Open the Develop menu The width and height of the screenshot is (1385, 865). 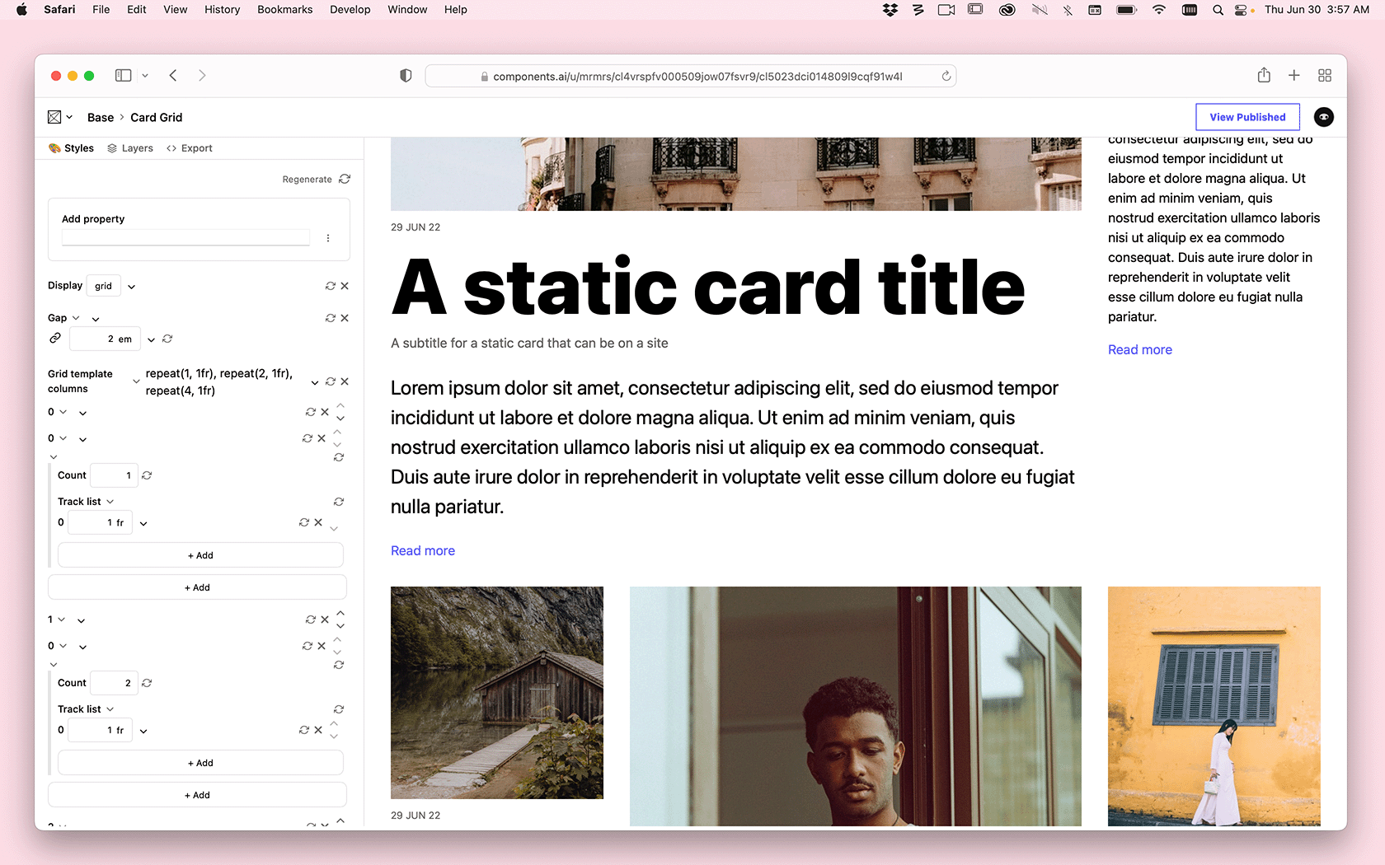coord(350,10)
